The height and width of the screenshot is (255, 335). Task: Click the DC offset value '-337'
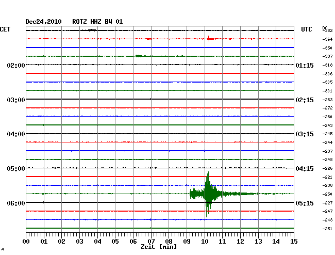coord(327,56)
